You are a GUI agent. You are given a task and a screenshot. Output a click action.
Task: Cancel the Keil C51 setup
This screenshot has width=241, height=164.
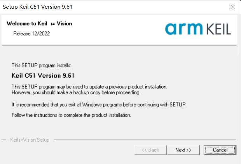click(x=220, y=150)
